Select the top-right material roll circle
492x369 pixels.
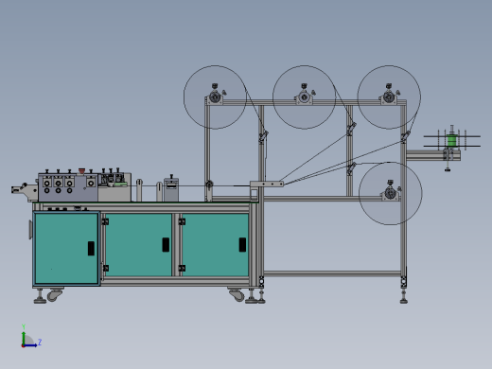389,97
